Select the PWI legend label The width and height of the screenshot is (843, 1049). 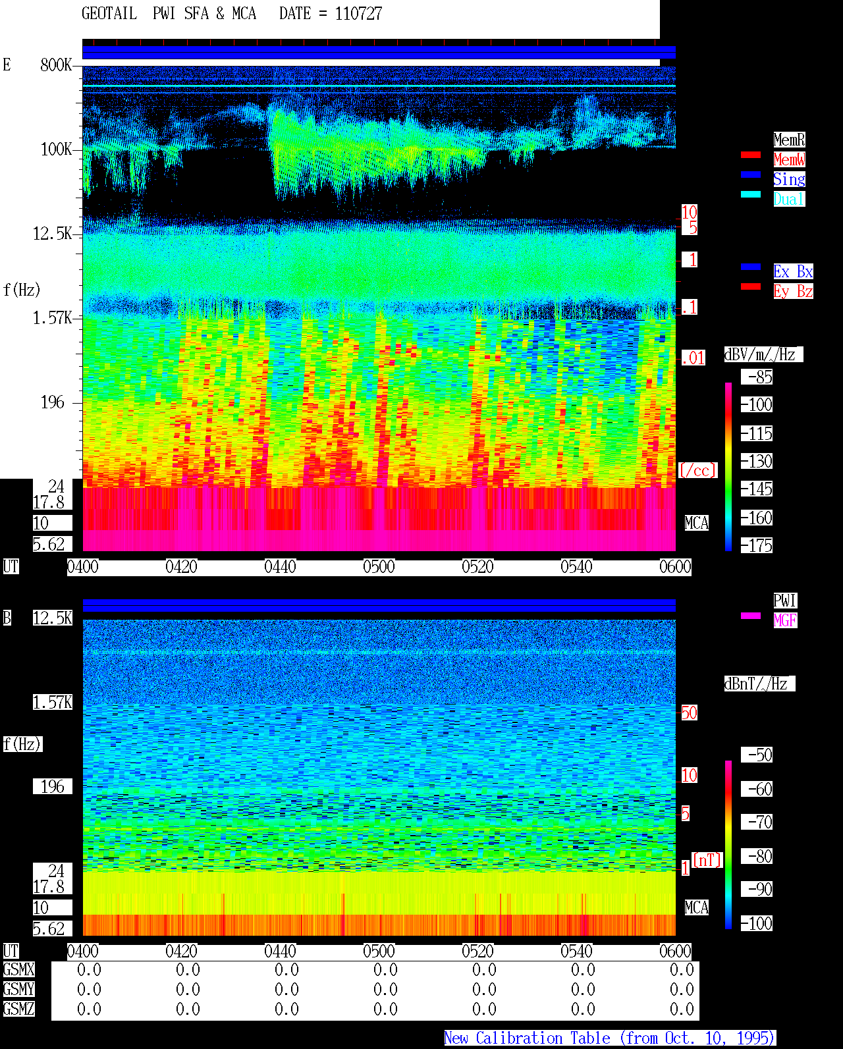point(785,601)
